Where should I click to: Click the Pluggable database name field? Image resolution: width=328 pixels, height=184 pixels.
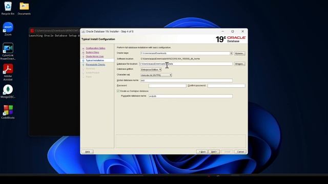coord(191,96)
